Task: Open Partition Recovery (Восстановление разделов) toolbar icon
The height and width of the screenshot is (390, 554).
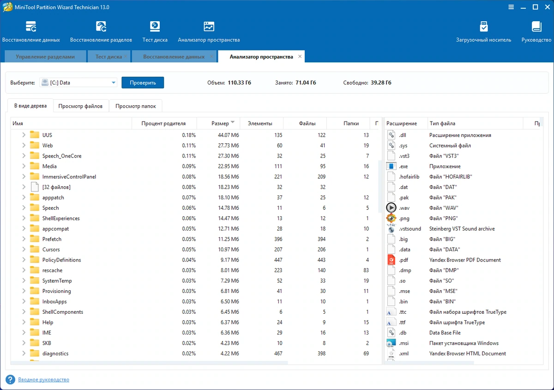Action: 101,27
